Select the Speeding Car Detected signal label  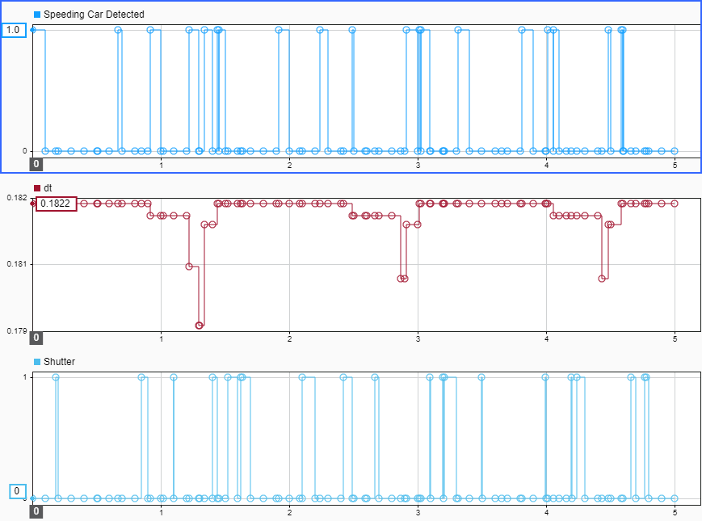tap(94, 15)
